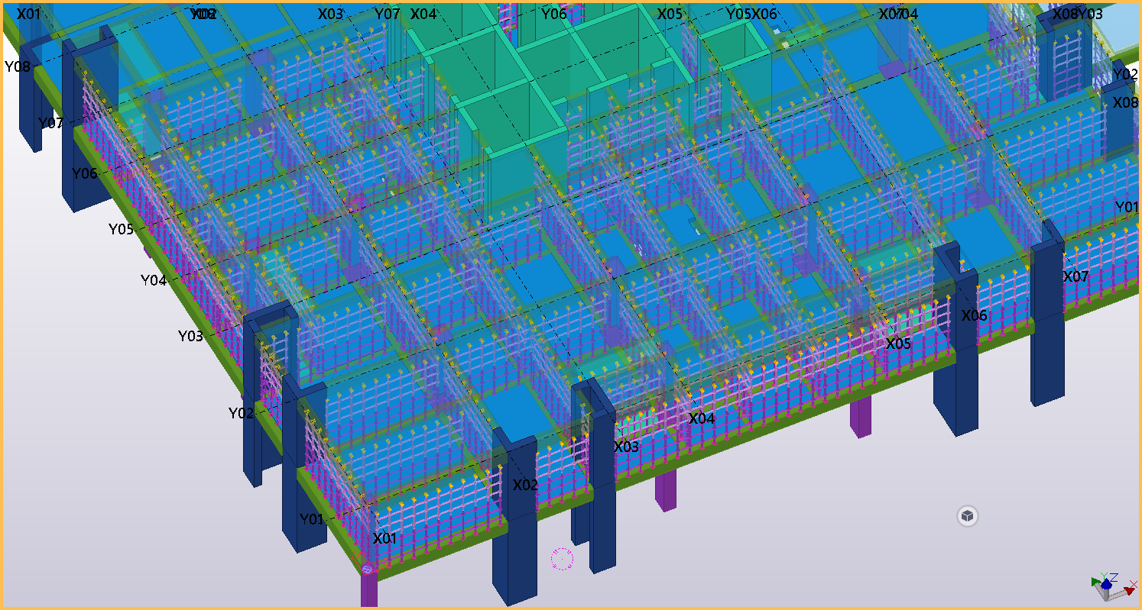Click the snap symbol at the slab's front corner

[x=367, y=569]
